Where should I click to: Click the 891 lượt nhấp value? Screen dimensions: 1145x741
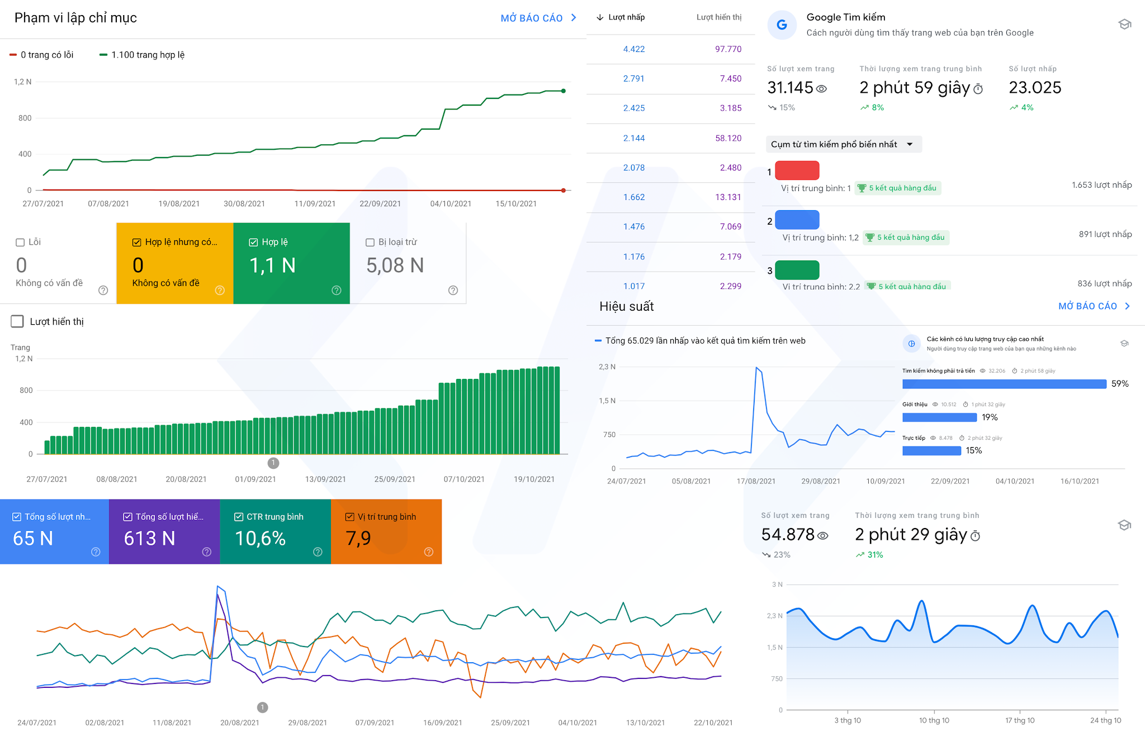(x=1105, y=234)
